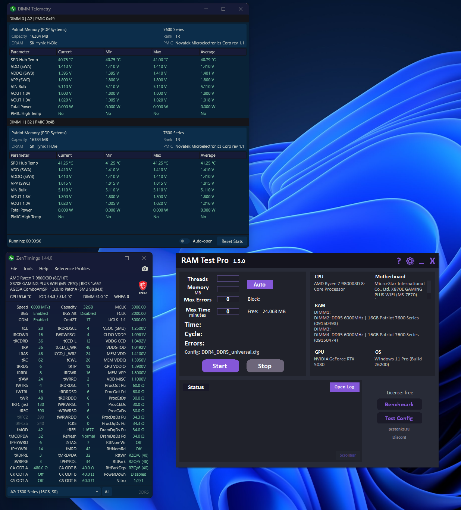Click the Max Time minutes field

[228, 312]
